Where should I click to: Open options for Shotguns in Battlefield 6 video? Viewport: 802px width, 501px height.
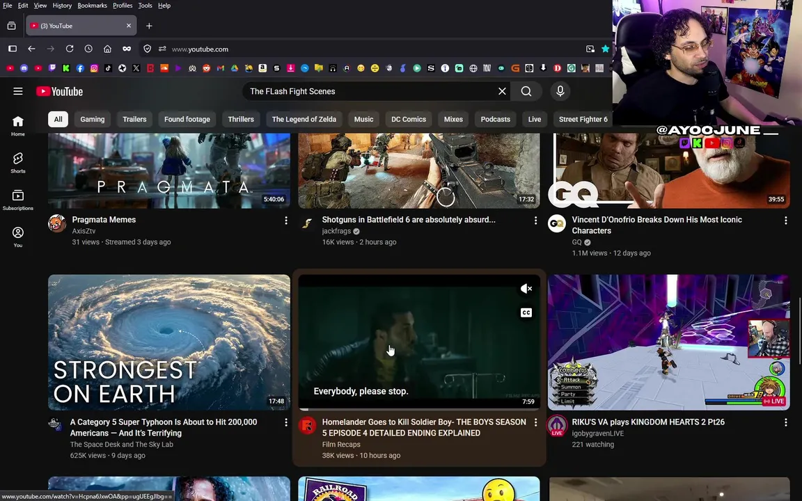[535, 221]
